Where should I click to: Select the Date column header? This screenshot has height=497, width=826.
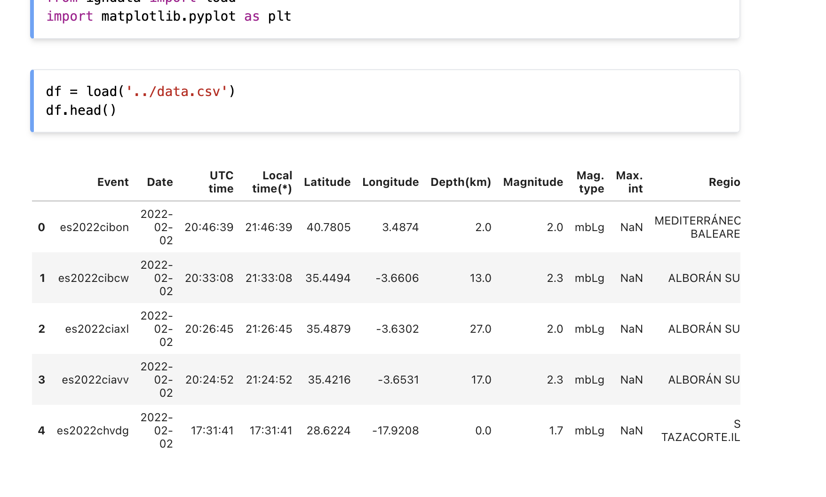159,182
